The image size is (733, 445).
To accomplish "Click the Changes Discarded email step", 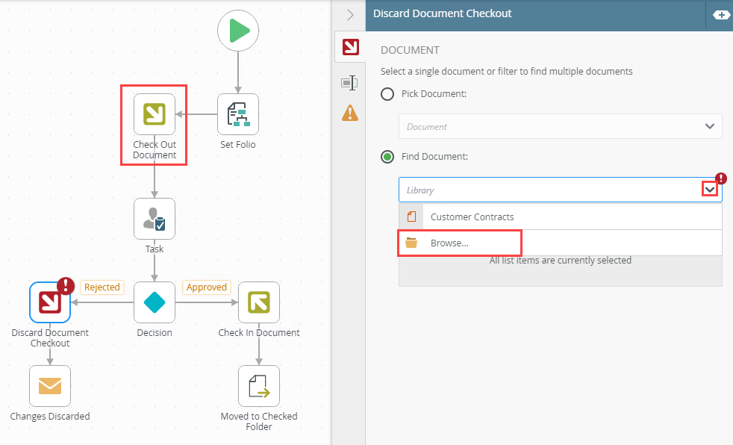I will [x=50, y=386].
